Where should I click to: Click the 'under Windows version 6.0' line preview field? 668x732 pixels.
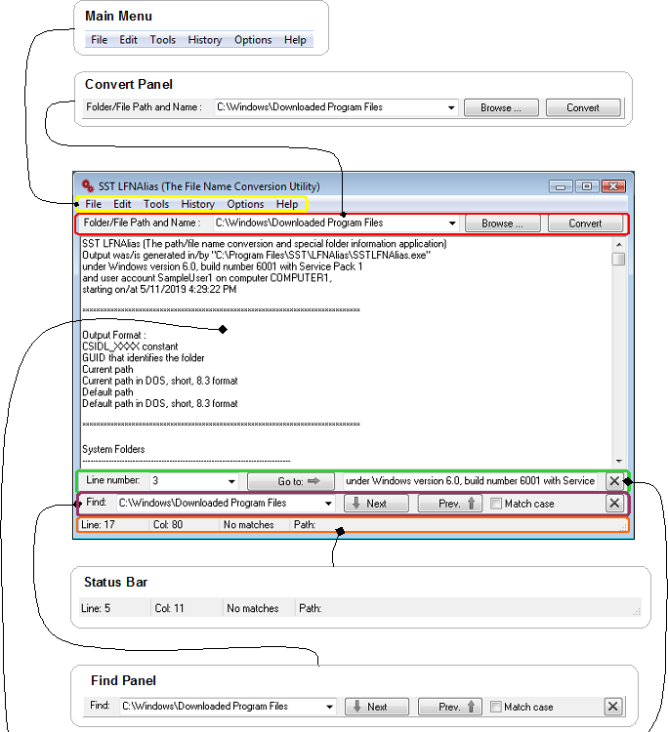[471, 481]
